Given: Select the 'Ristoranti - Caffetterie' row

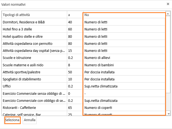Looking at the screenshot, I should 83,108.
